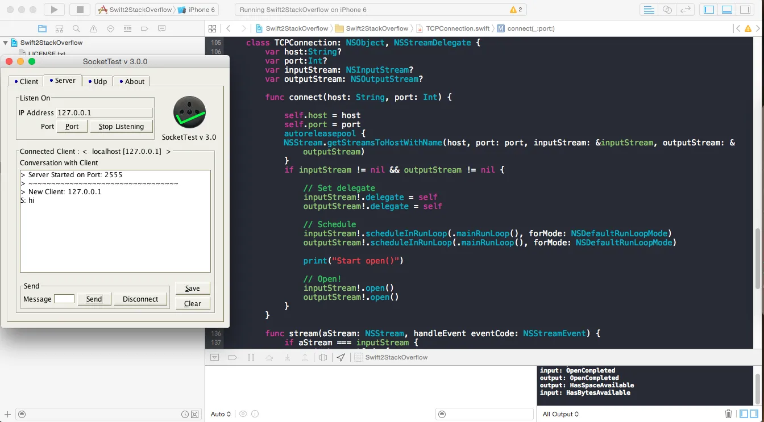Click the conversation log text area
Screen dimensions: 764x422
tap(115, 221)
